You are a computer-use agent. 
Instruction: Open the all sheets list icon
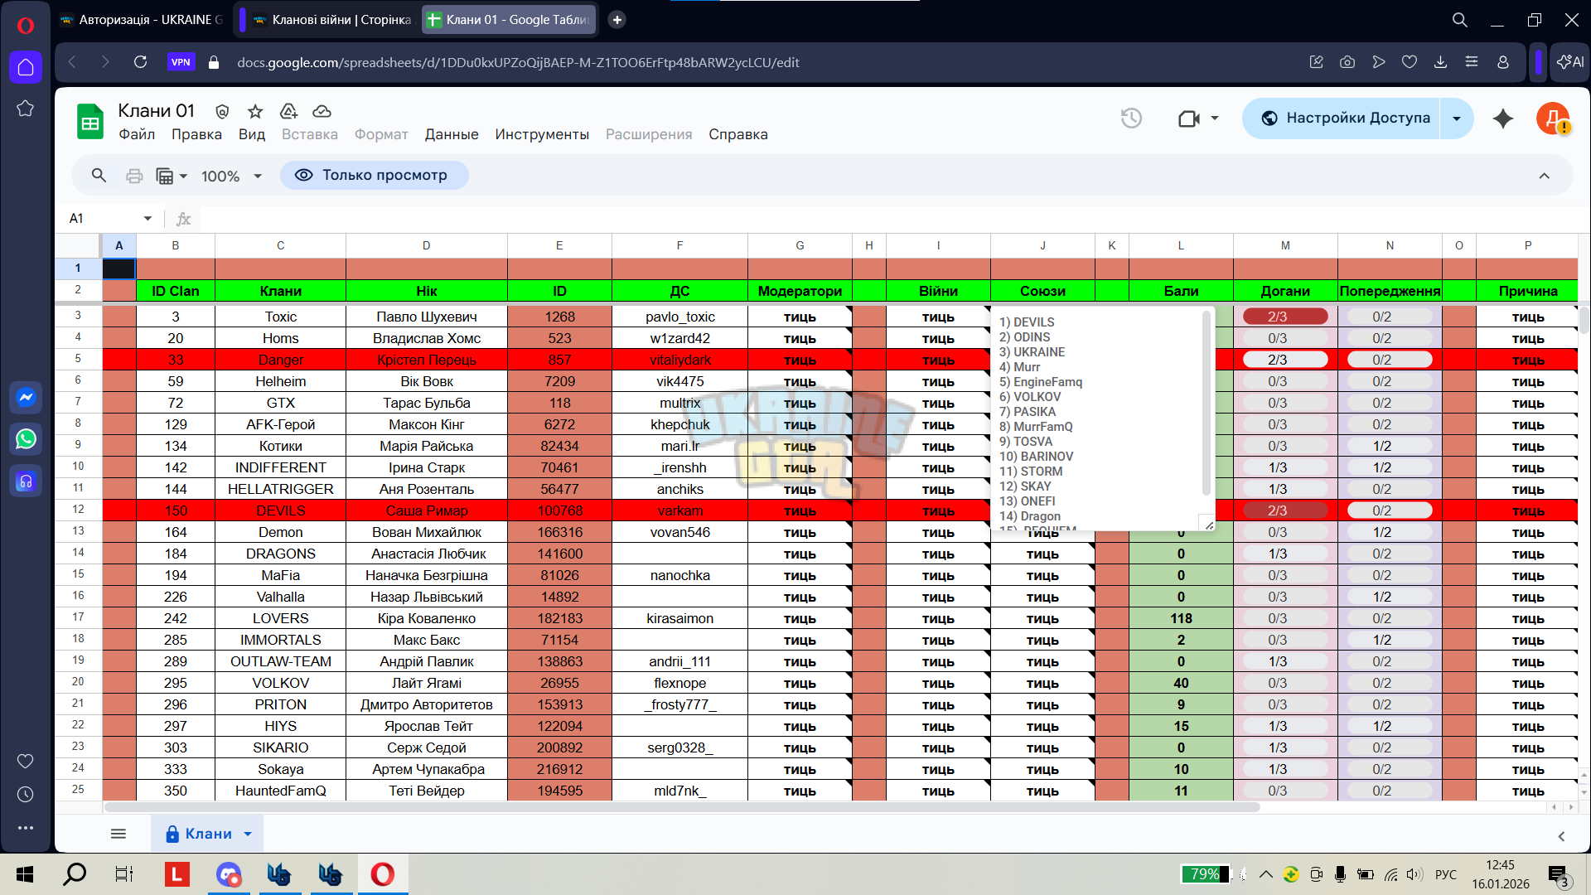point(118,834)
